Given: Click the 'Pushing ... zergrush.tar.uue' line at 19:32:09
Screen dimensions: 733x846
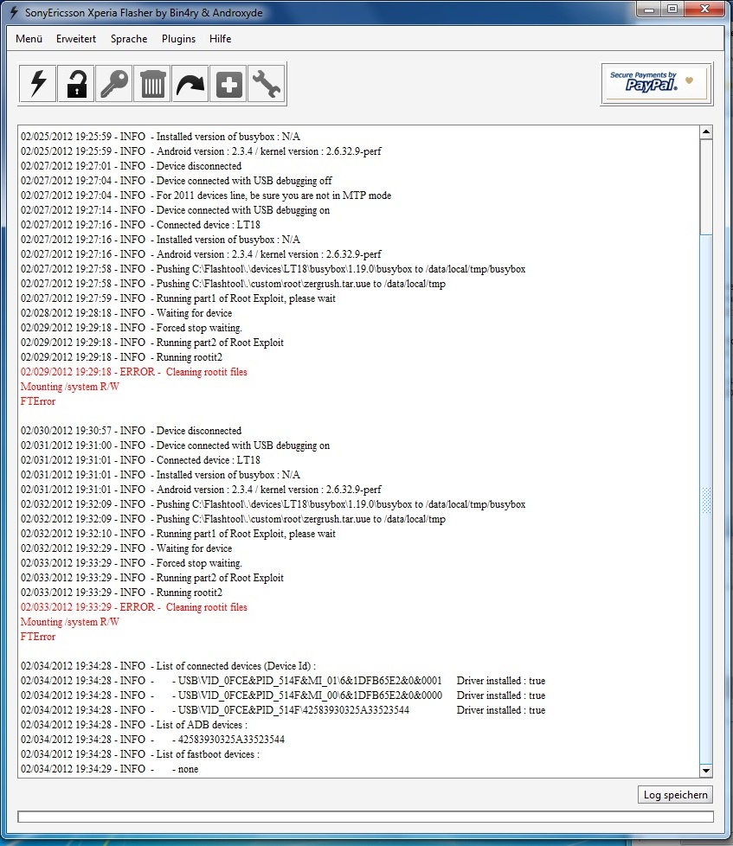Looking at the screenshot, I should pos(233,519).
